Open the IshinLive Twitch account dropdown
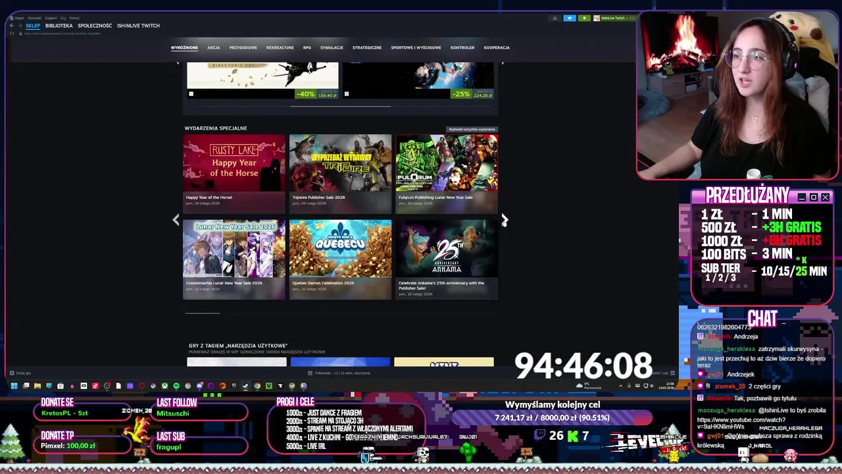The width and height of the screenshot is (842, 474). (x=614, y=18)
